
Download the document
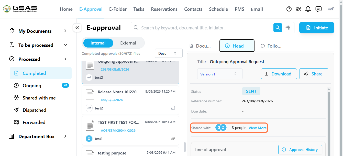(x=279, y=74)
